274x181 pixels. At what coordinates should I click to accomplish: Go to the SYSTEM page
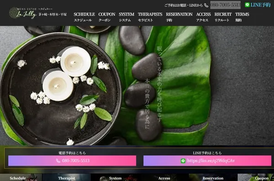(x=126, y=17)
